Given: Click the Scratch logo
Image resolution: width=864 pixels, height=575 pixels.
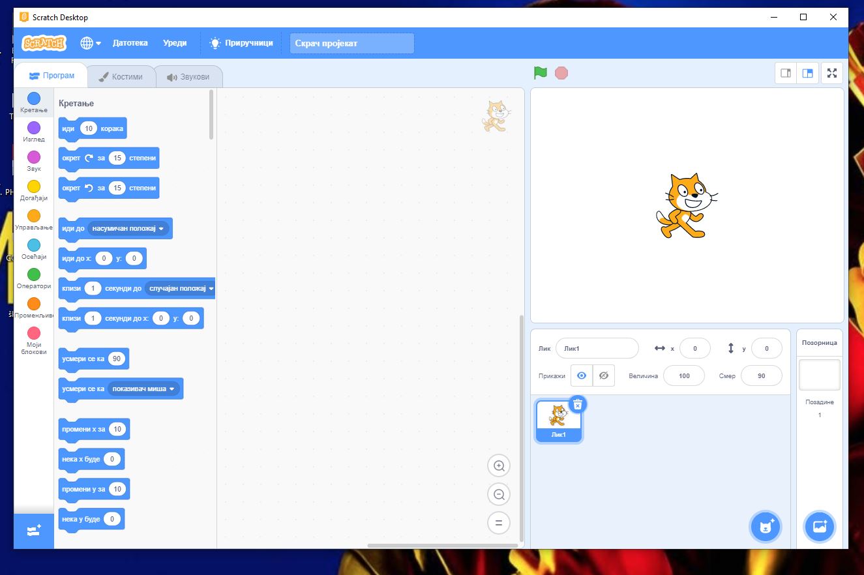Looking at the screenshot, I should 44,43.
